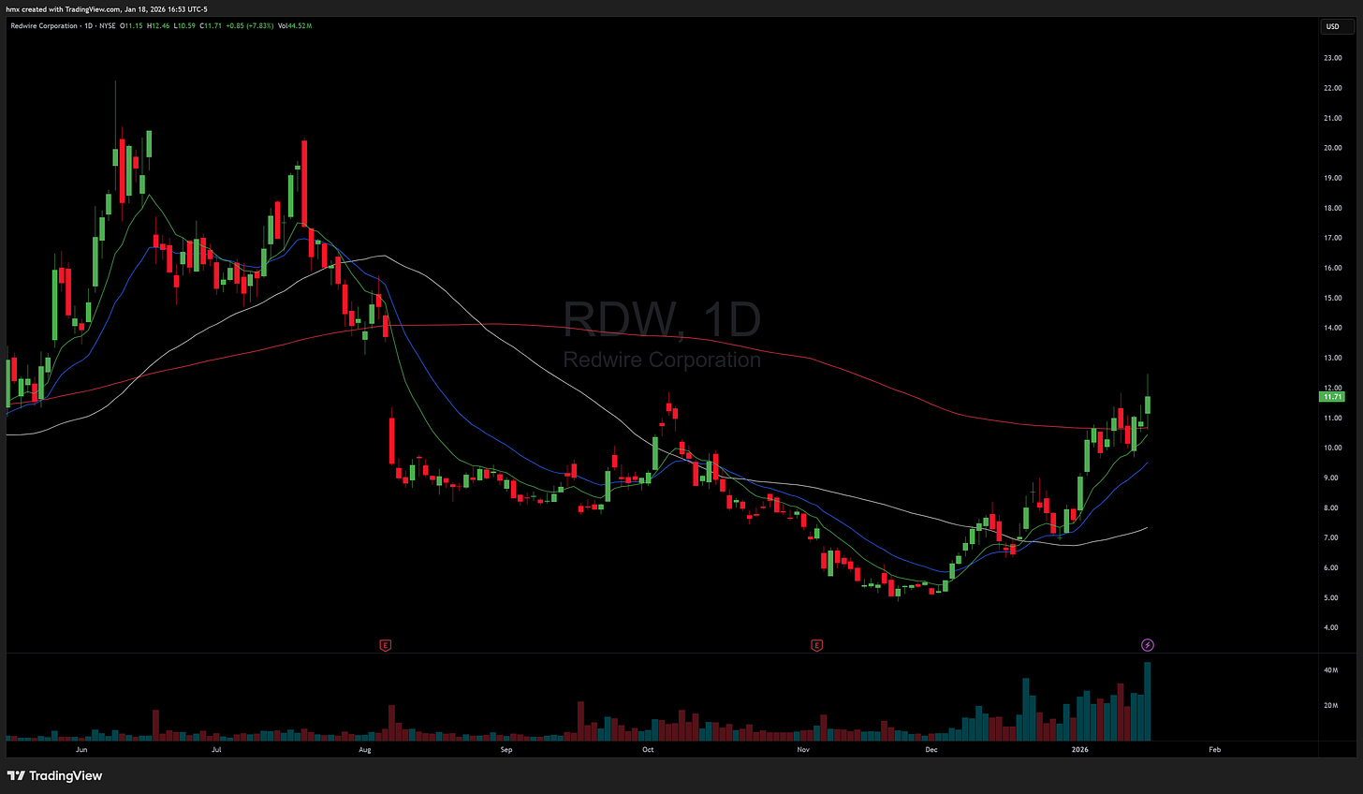Viewport: 1363px width, 794px height.
Task: Click the 23.00 price axis label
Action: 1332,58
